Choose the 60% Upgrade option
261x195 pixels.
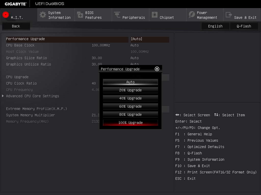[x=130, y=106]
